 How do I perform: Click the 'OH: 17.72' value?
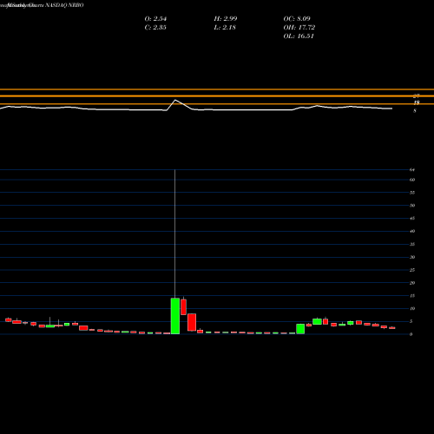(299, 27)
